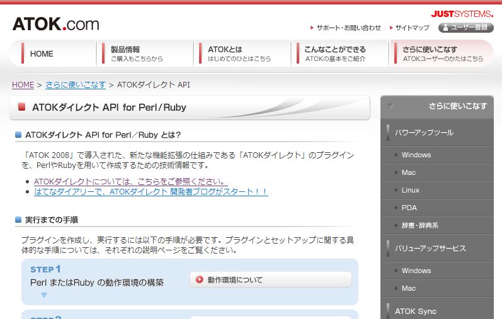Click the HOME breadcrumb link
Image resolution: width=502 pixels, height=319 pixels.
point(23,85)
